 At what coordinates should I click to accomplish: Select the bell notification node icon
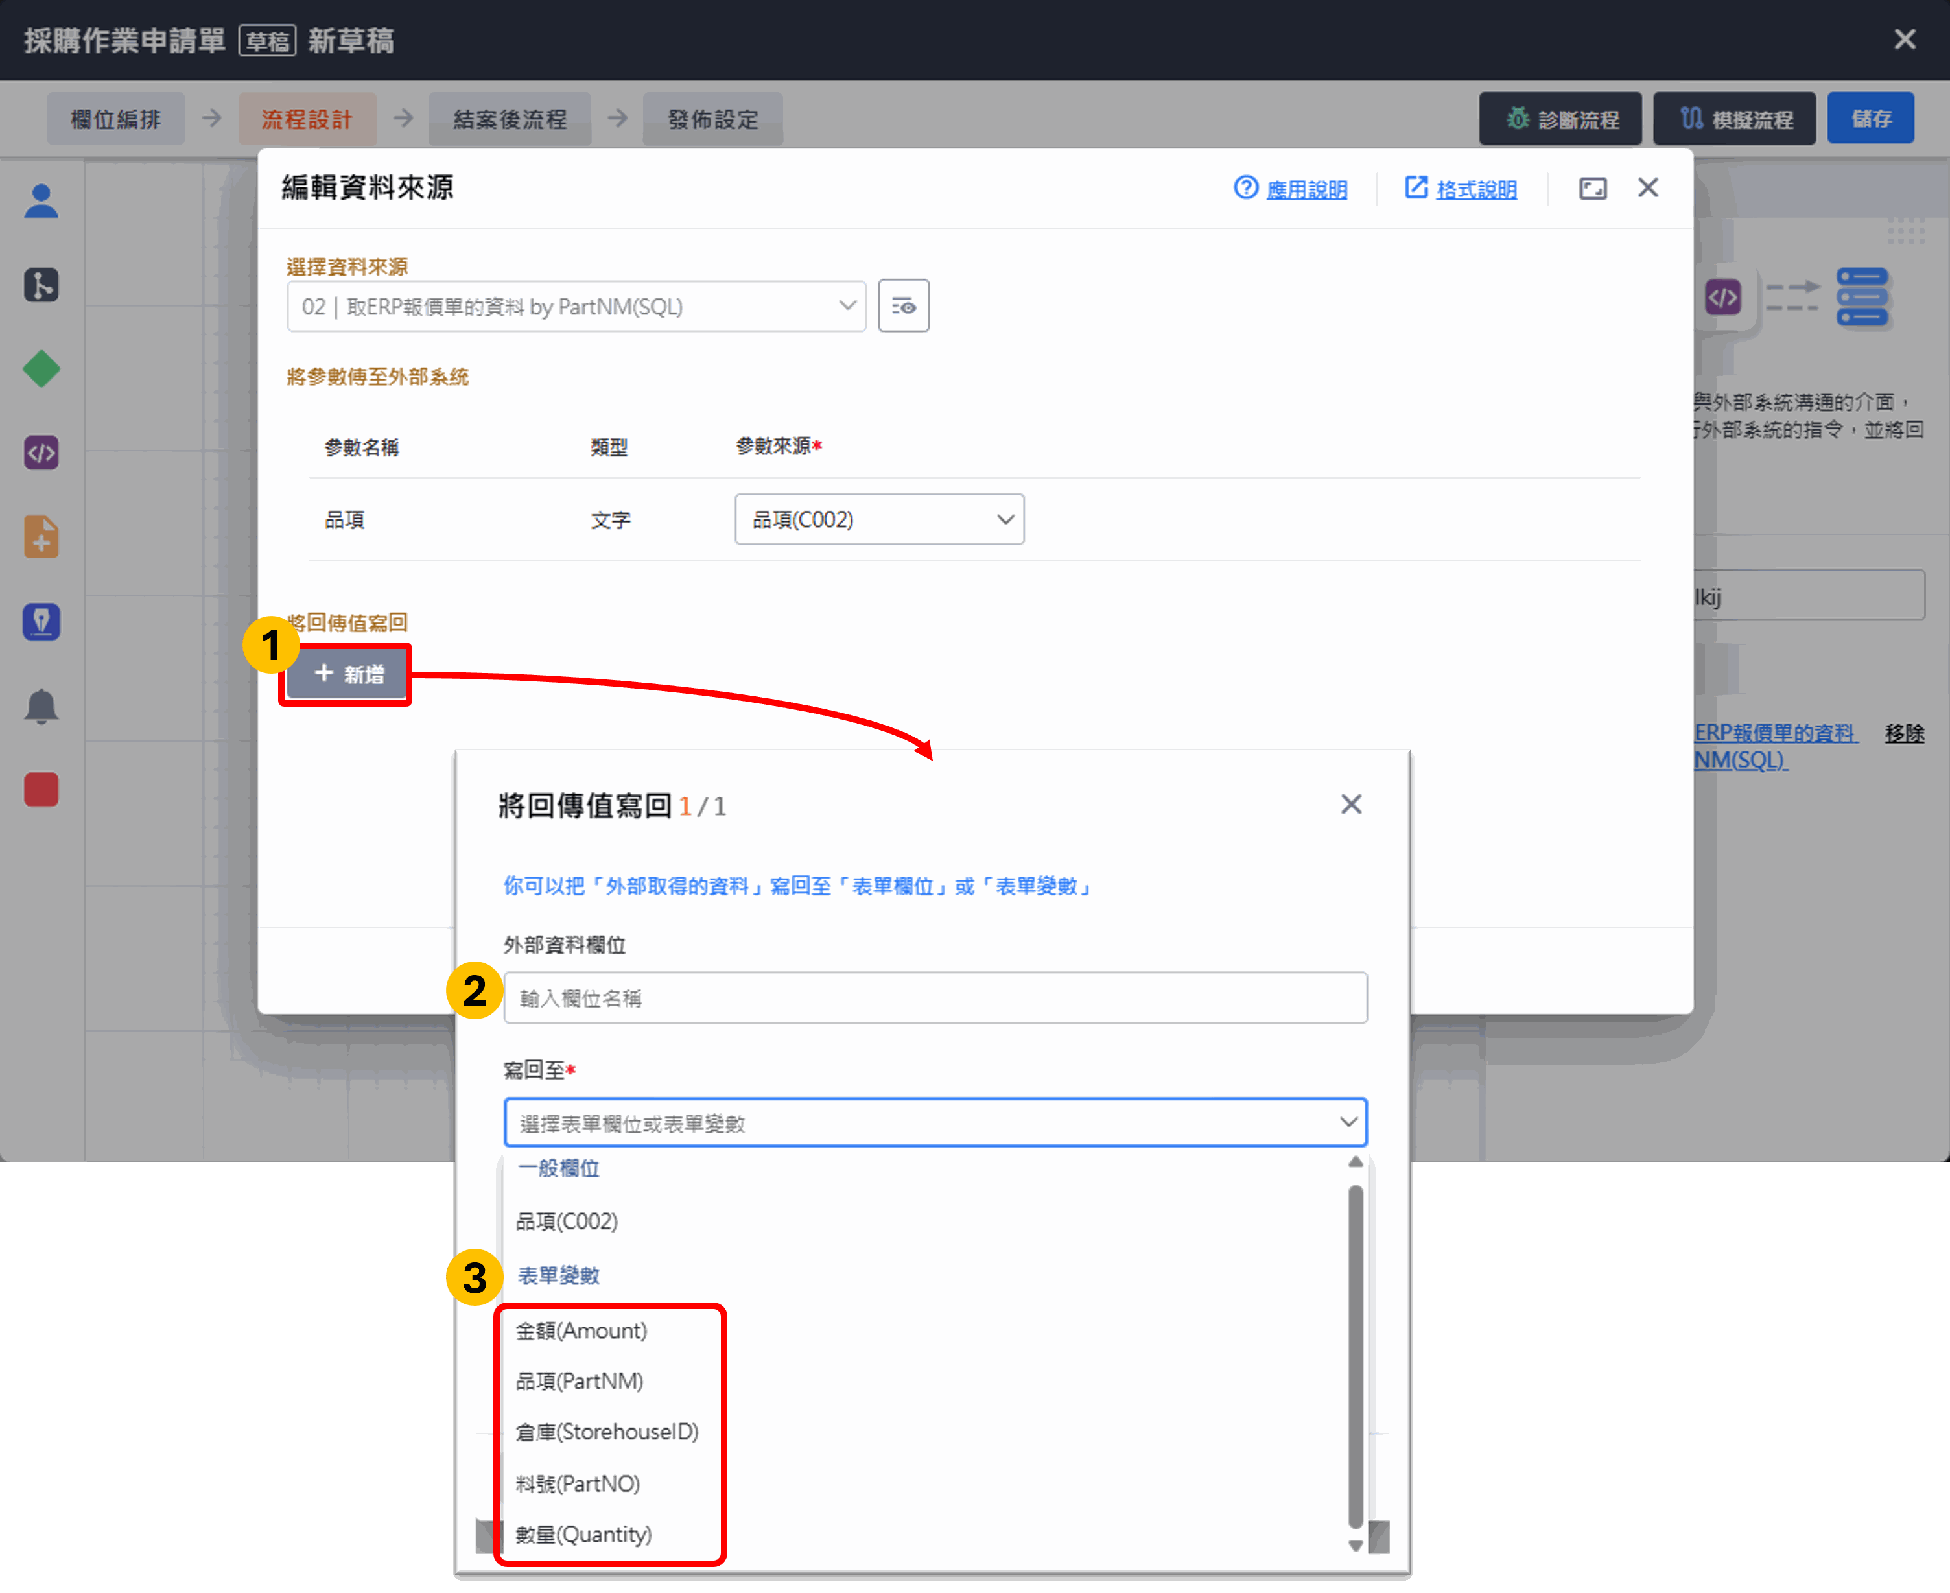coord(40,707)
